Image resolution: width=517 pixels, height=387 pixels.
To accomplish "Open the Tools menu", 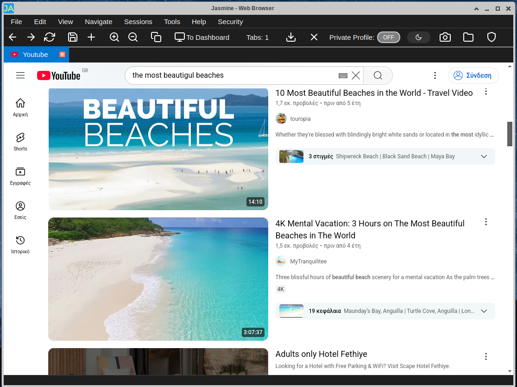I will pyautogui.click(x=172, y=22).
